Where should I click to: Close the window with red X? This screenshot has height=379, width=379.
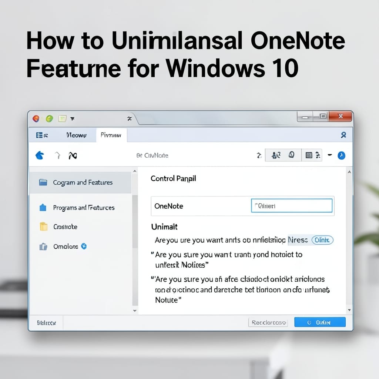click(341, 116)
